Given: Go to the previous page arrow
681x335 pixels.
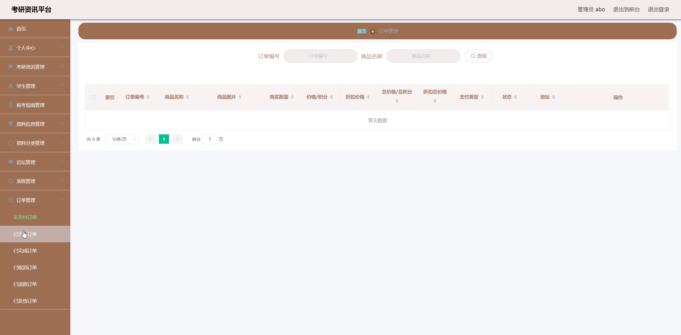Looking at the screenshot, I should pyautogui.click(x=151, y=139).
